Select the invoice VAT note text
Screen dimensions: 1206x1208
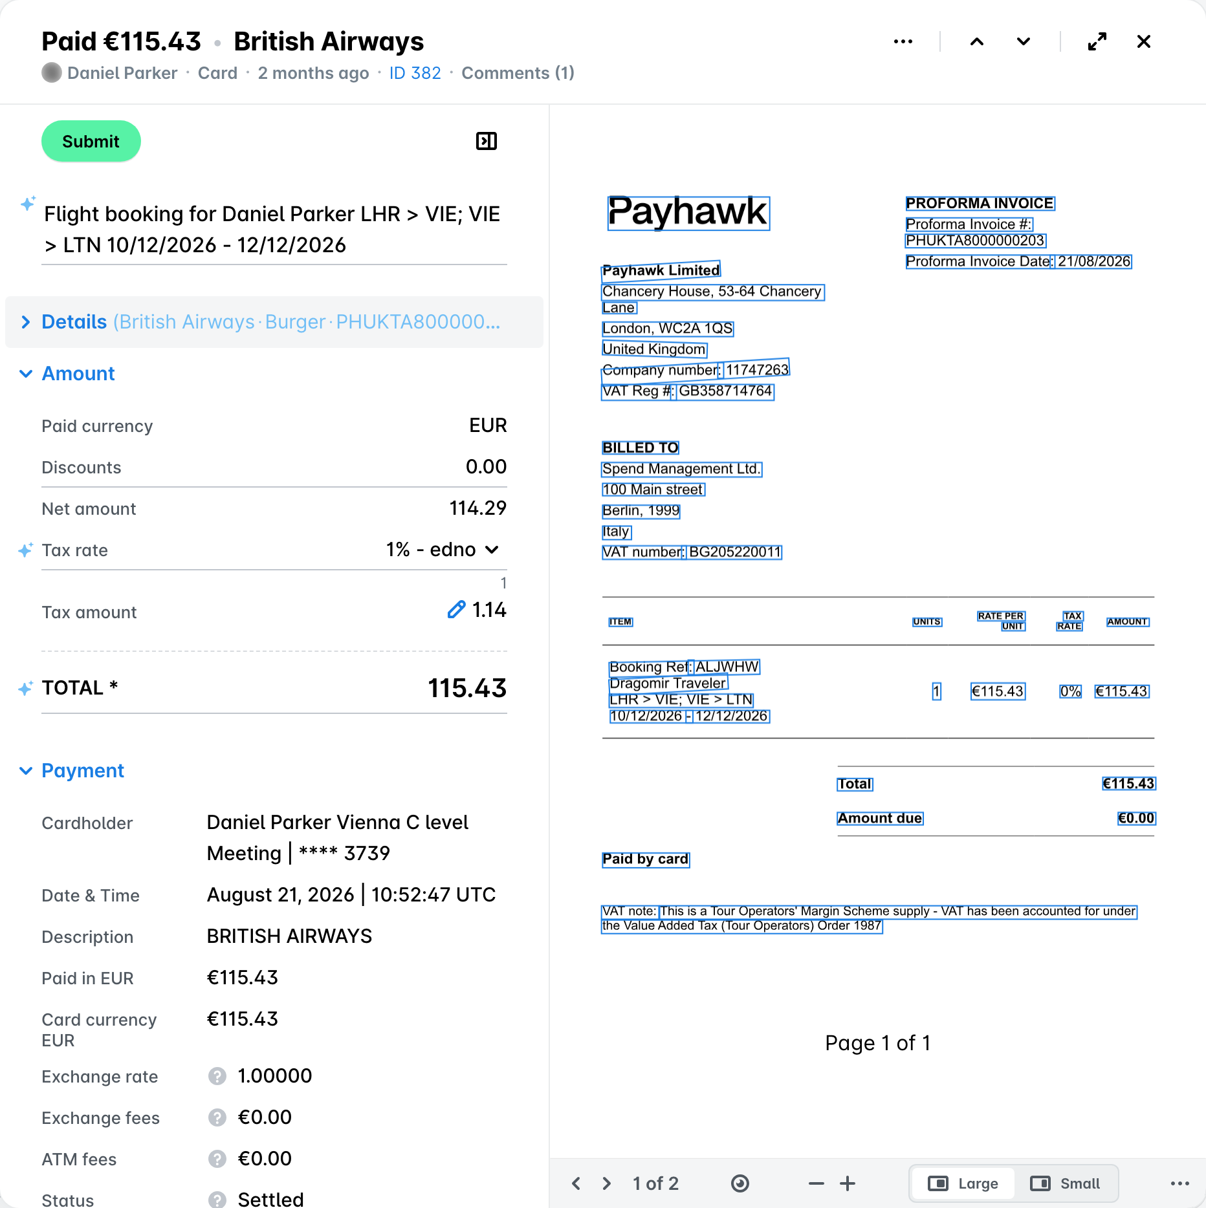coord(869,918)
